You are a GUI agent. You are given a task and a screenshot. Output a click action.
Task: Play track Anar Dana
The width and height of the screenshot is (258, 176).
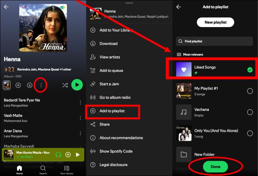(13, 131)
